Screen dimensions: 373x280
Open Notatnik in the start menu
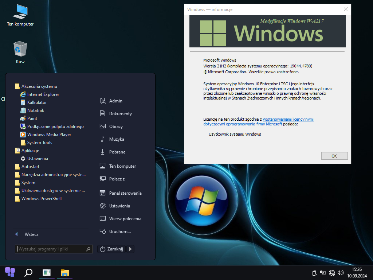point(35,110)
